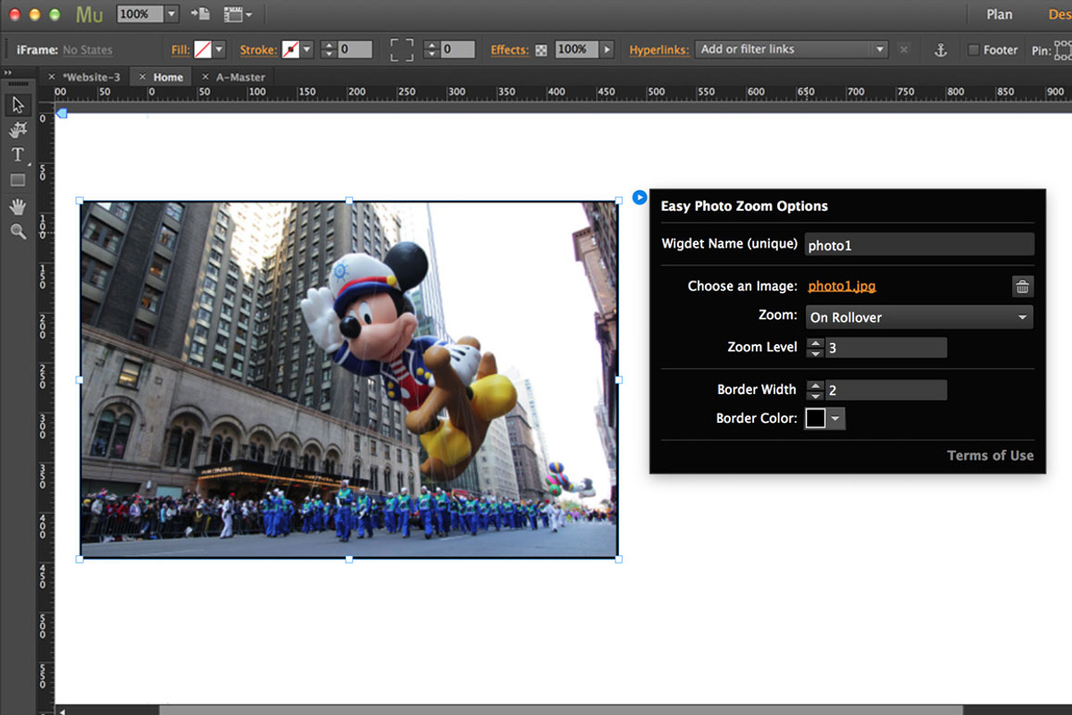Click the Muse Mu application logo

[89, 14]
